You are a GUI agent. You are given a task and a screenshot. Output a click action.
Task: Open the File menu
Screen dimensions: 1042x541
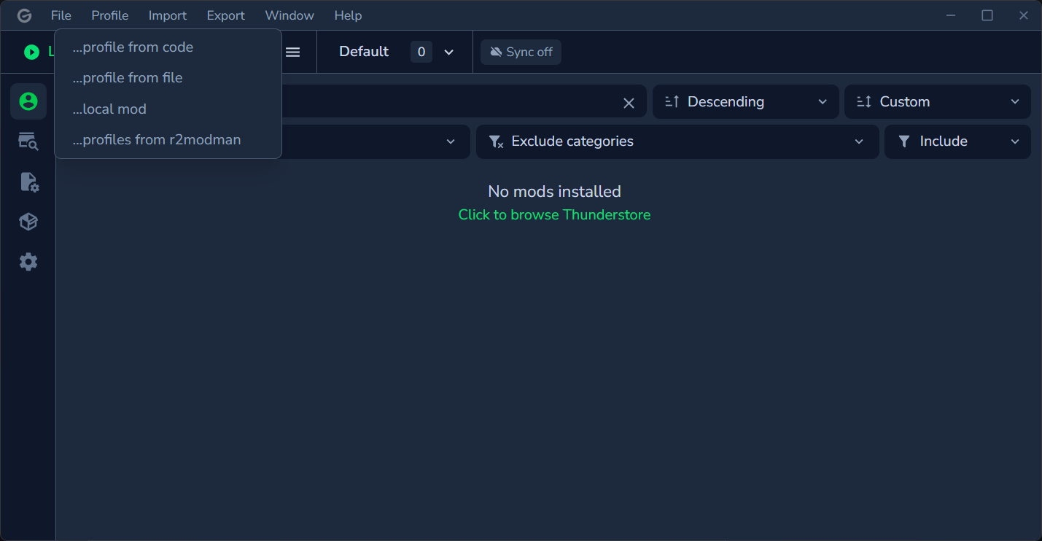(61, 15)
